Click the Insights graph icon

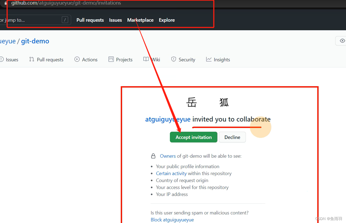click(x=209, y=59)
